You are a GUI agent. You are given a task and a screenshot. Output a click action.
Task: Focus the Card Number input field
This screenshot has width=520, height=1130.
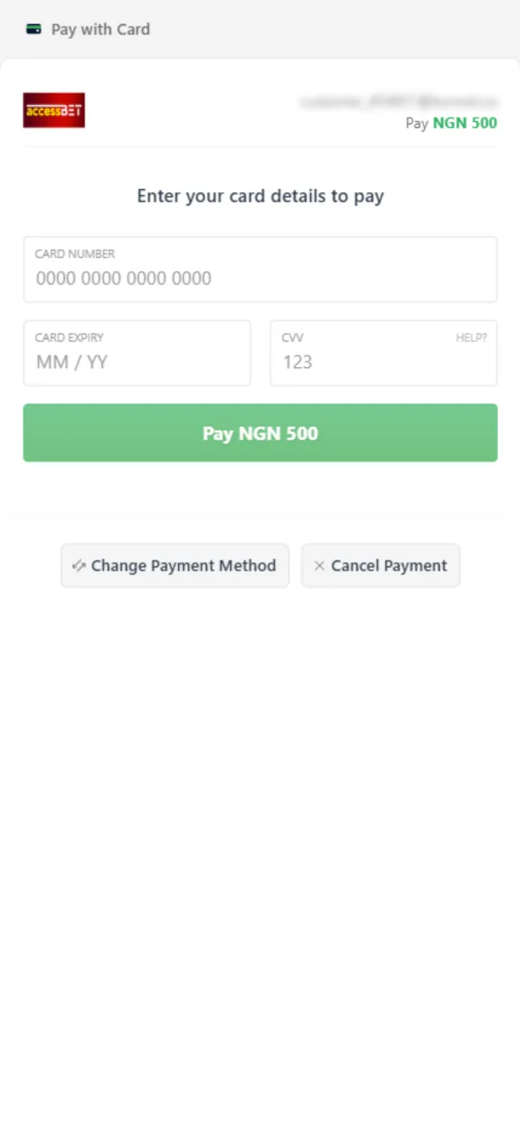(260, 269)
